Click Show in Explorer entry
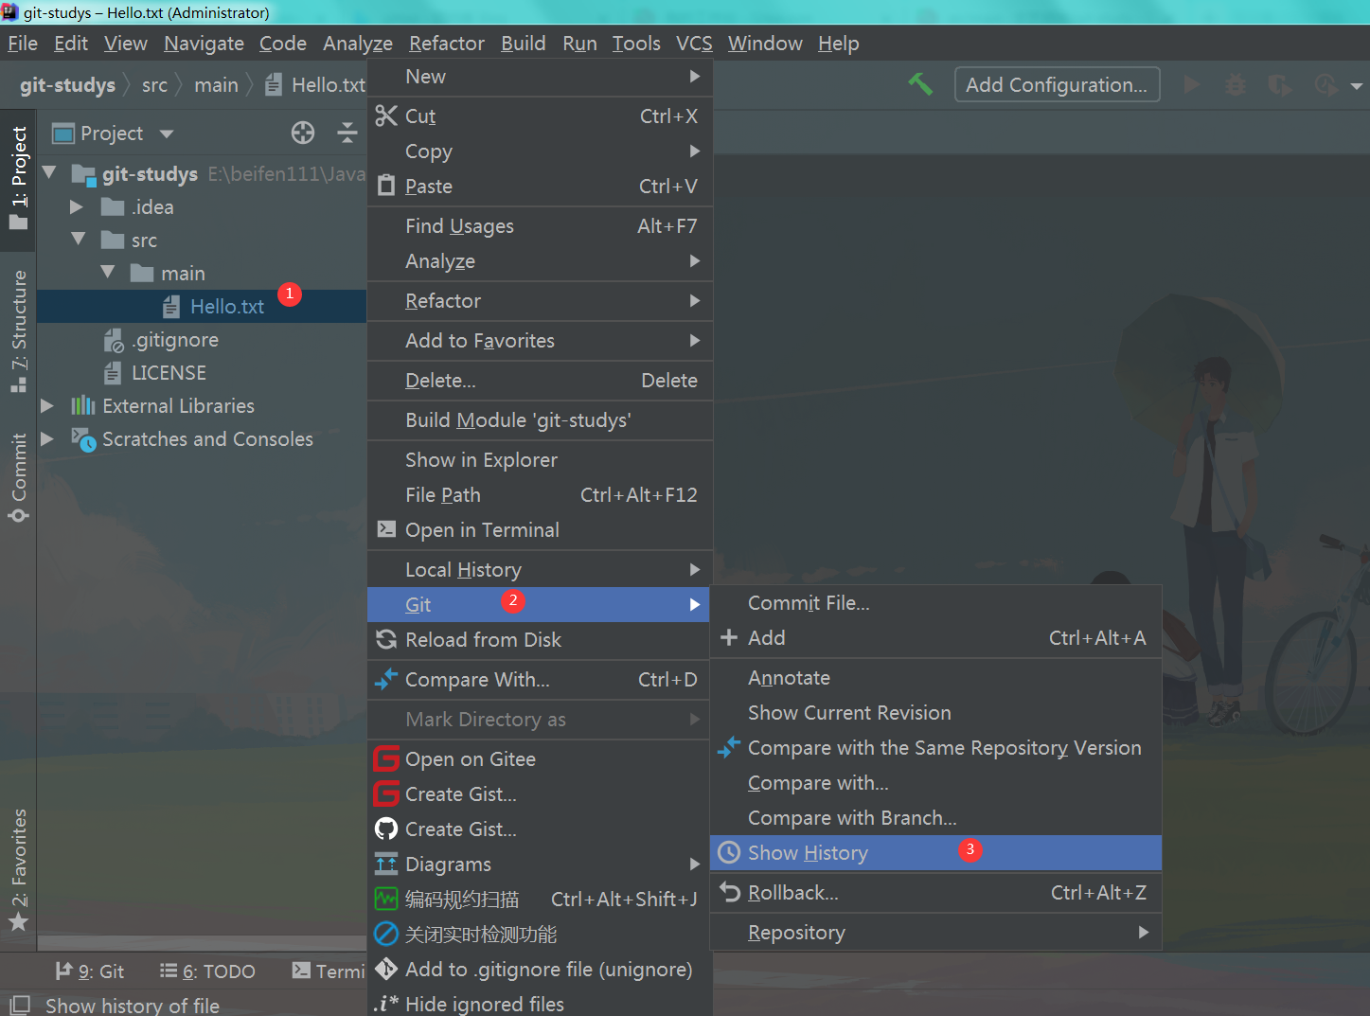The width and height of the screenshot is (1370, 1016). (x=540, y=460)
